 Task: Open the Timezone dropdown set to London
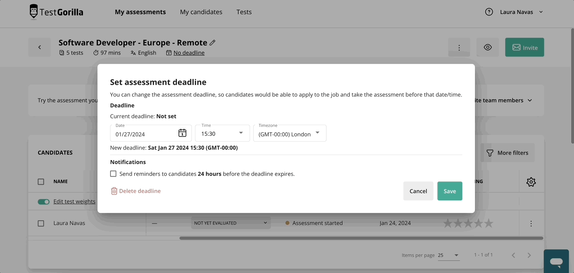(x=290, y=133)
